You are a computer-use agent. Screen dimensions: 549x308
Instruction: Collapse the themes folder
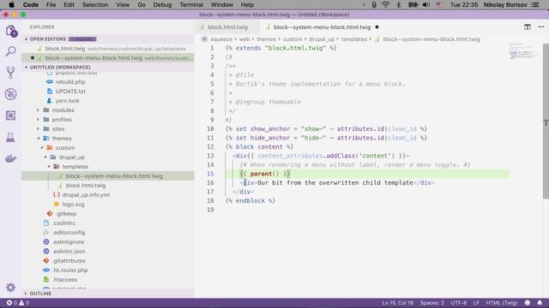tap(62, 139)
